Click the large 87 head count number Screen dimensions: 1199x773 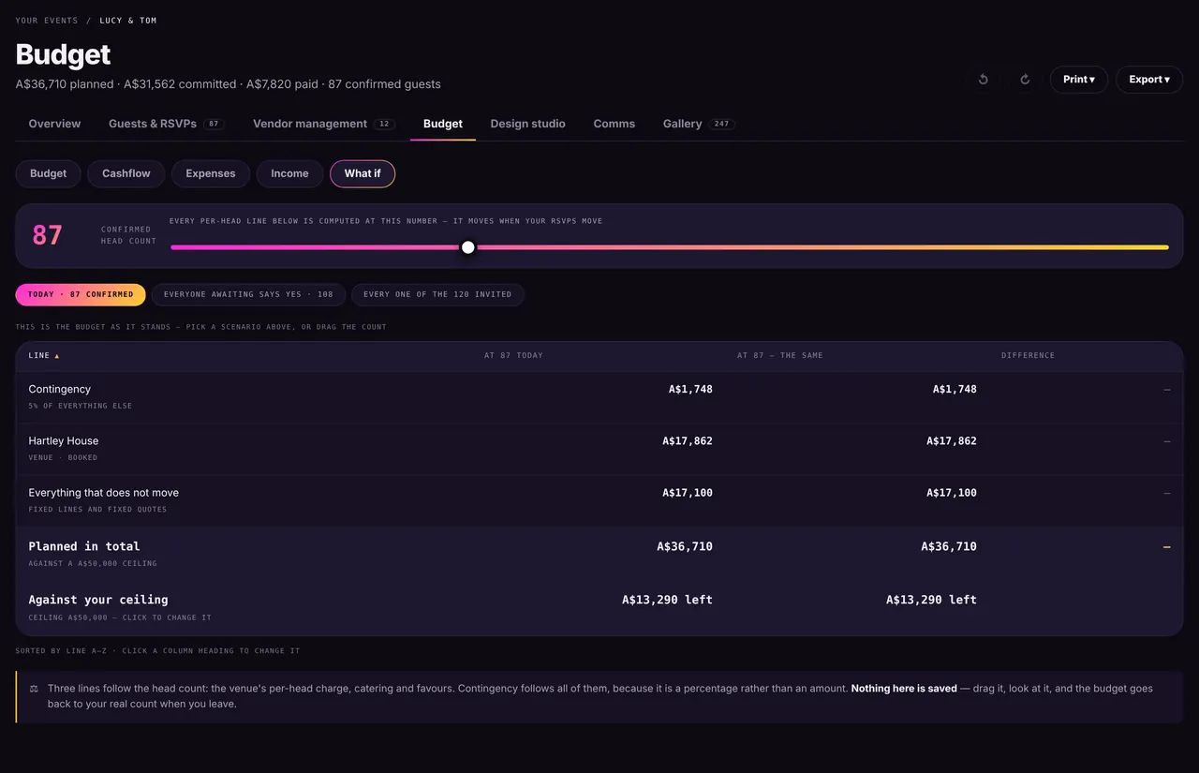click(48, 235)
